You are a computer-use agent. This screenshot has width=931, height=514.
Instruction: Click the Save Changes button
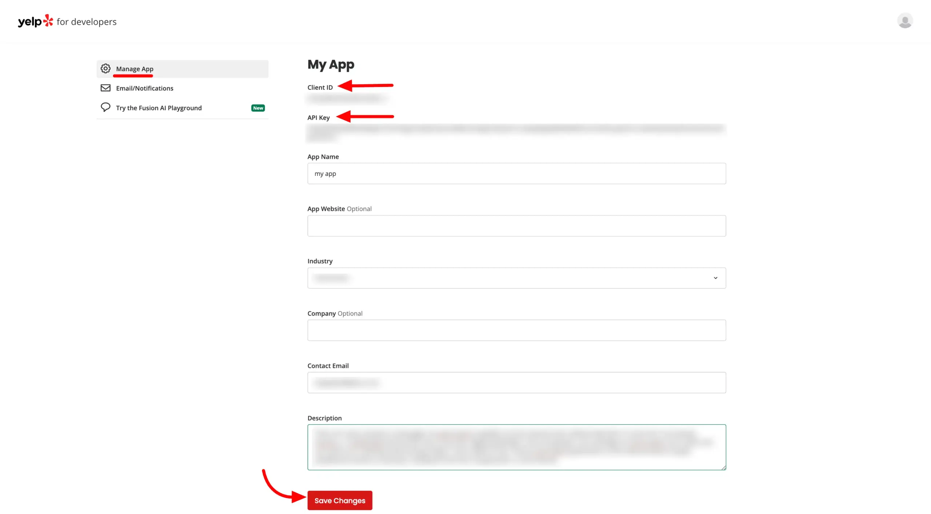coord(340,501)
